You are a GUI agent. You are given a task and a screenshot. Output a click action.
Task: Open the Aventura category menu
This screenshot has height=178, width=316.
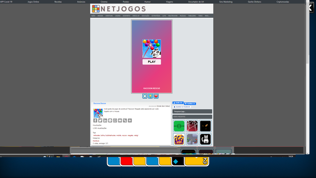pyautogui.click(x=109, y=16)
